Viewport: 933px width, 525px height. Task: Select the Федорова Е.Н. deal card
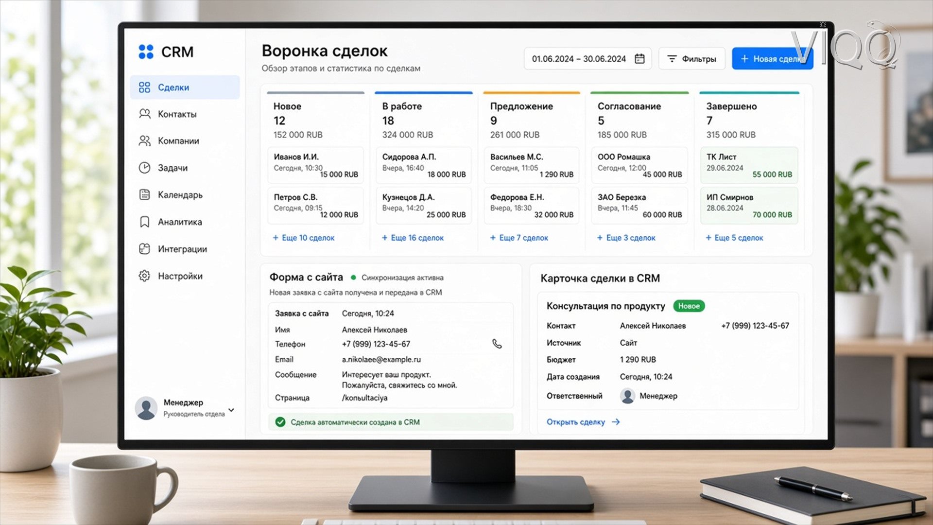(x=532, y=206)
